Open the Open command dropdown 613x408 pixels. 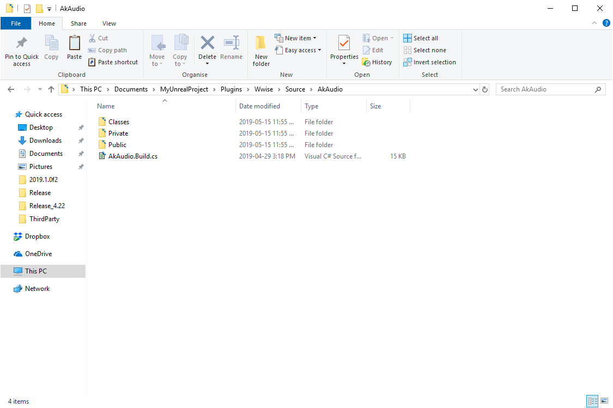click(x=378, y=38)
